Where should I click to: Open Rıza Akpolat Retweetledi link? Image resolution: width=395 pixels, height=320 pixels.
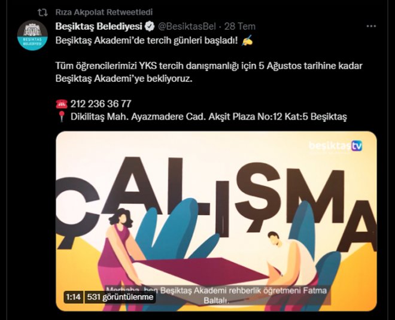104,12
